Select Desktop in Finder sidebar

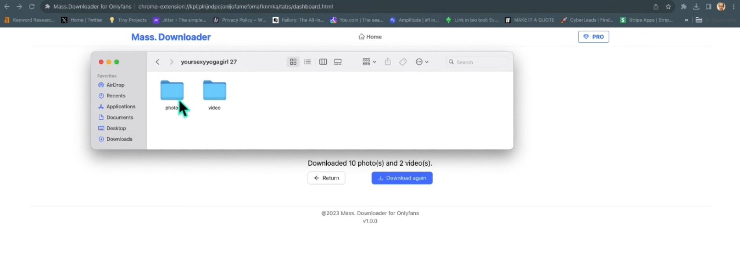(112, 128)
